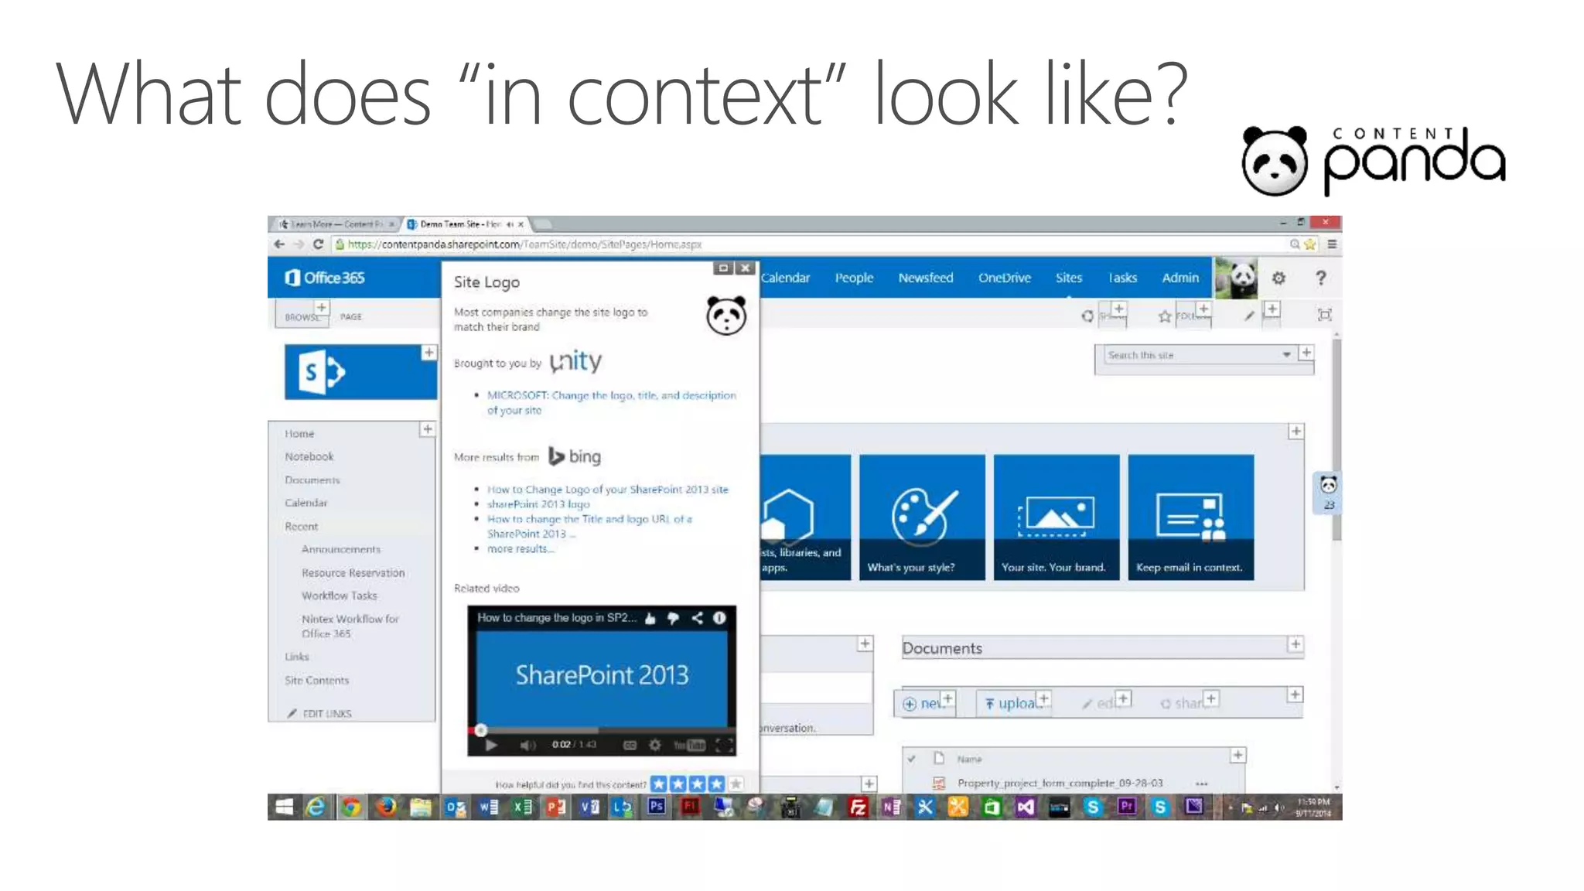
Task: Expand the plus marker beside Documents heading
Action: click(1296, 644)
